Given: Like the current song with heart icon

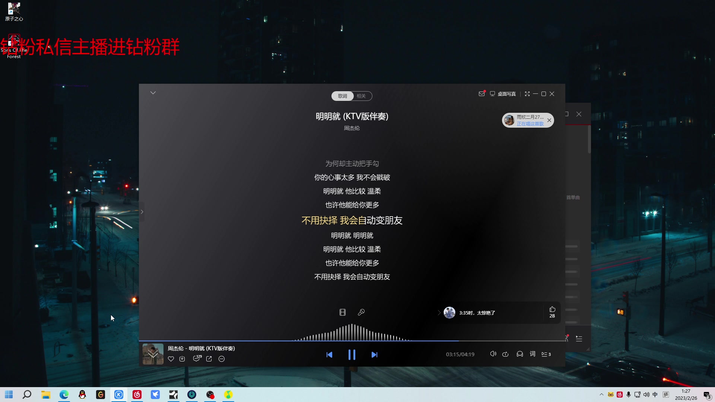Looking at the screenshot, I should (171, 359).
